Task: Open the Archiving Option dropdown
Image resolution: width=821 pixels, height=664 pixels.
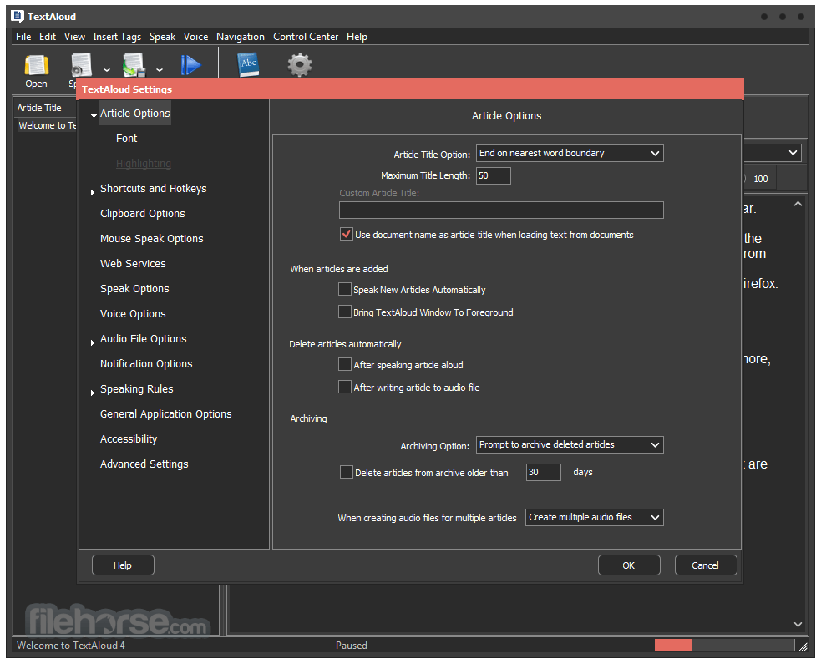Action: [x=570, y=444]
